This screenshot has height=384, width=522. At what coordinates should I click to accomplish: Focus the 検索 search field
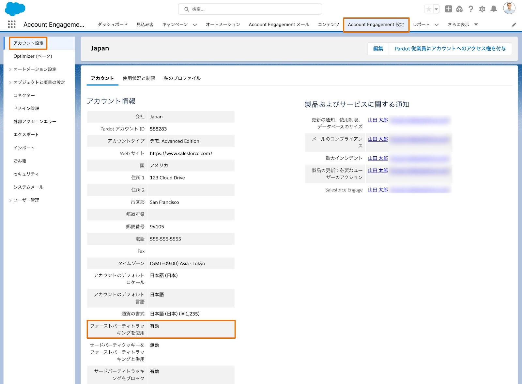click(250, 9)
